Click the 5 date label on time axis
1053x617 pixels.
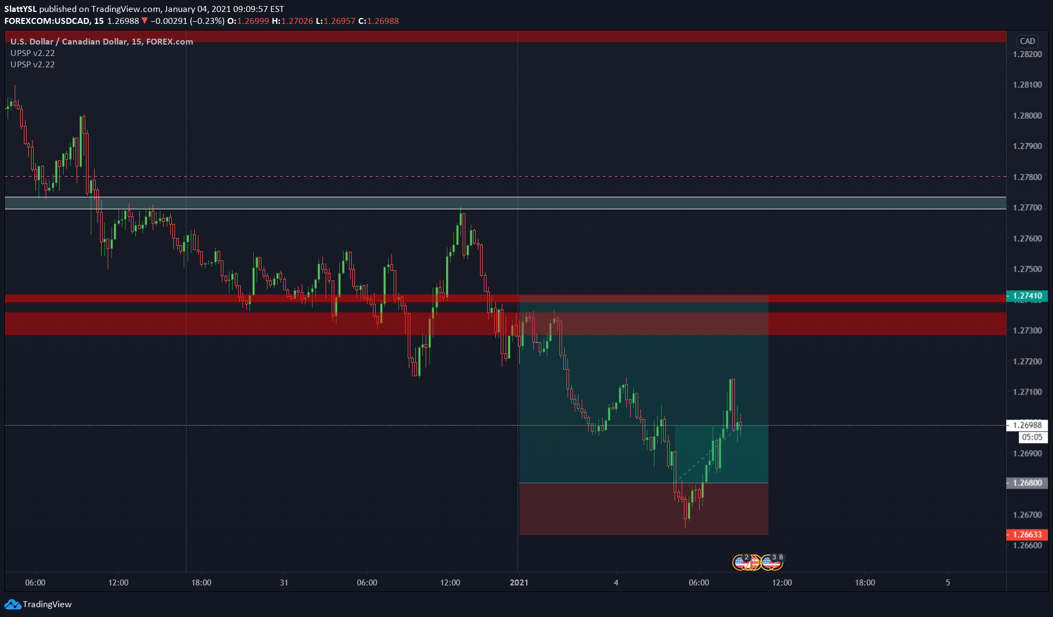pos(948,582)
